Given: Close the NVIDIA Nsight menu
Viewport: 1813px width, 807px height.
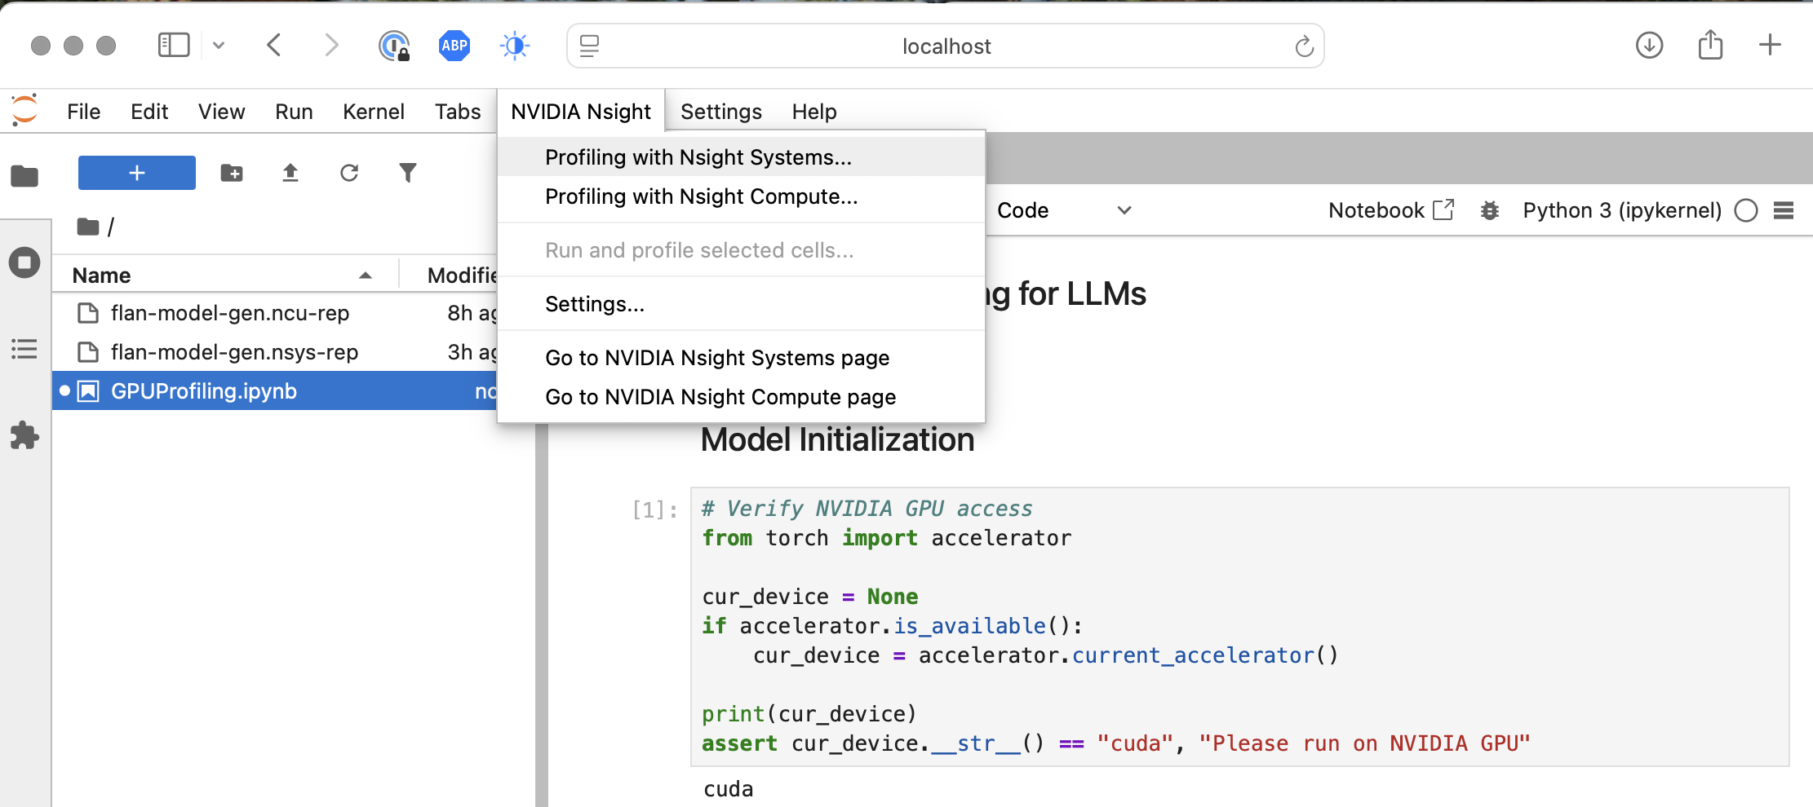Looking at the screenshot, I should 581,112.
